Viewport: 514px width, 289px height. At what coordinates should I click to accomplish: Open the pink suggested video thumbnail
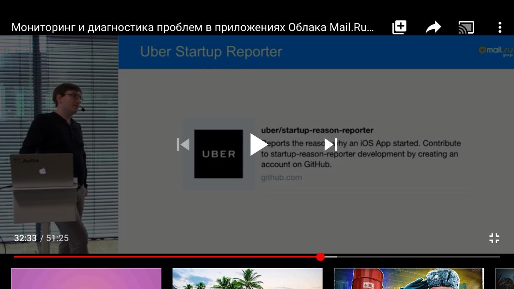(x=86, y=279)
